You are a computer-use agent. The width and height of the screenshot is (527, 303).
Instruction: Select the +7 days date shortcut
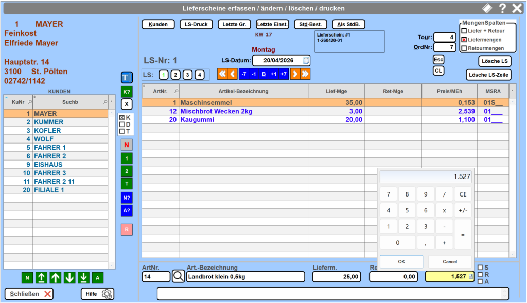(283, 74)
